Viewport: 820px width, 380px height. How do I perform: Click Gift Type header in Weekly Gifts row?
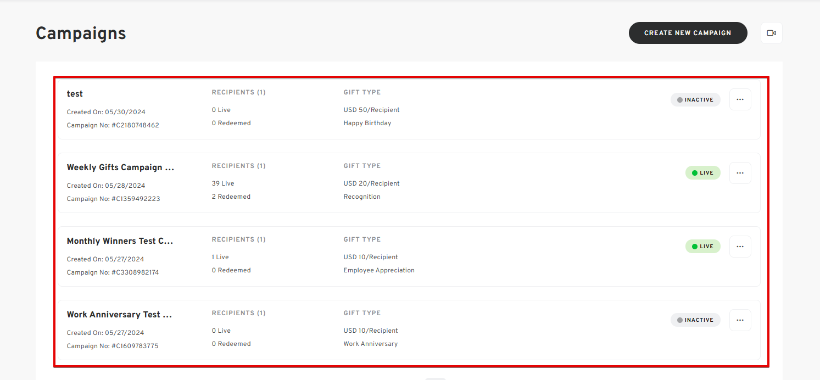click(362, 166)
